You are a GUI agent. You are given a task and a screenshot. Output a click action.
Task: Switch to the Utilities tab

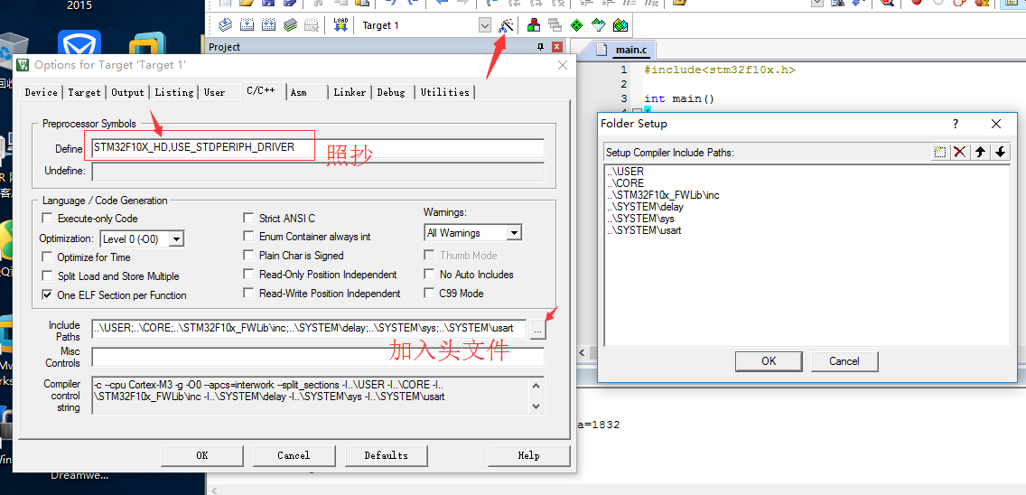[x=445, y=92]
